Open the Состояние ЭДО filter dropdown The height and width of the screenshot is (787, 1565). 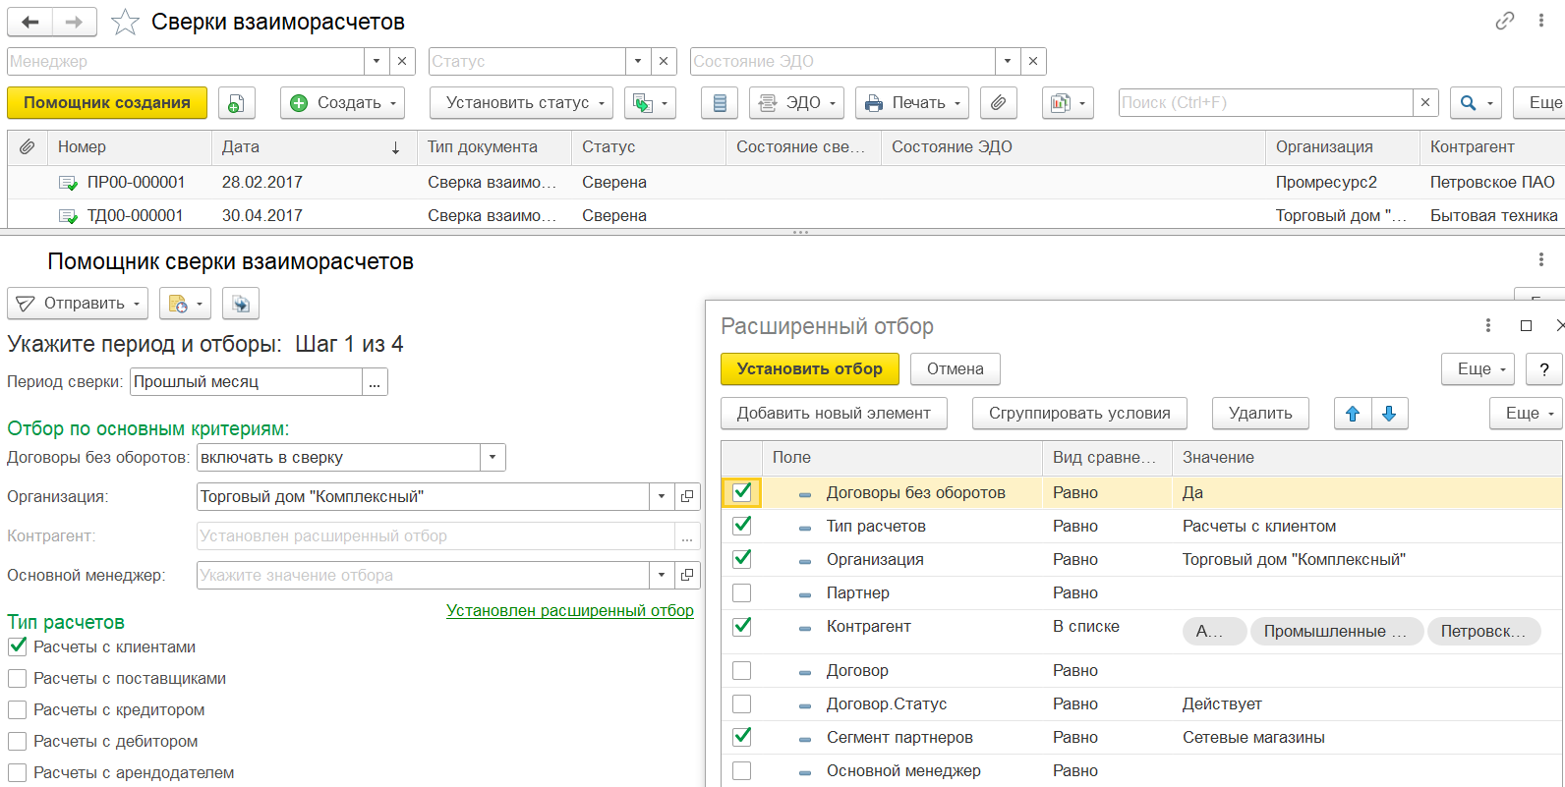(x=1007, y=61)
